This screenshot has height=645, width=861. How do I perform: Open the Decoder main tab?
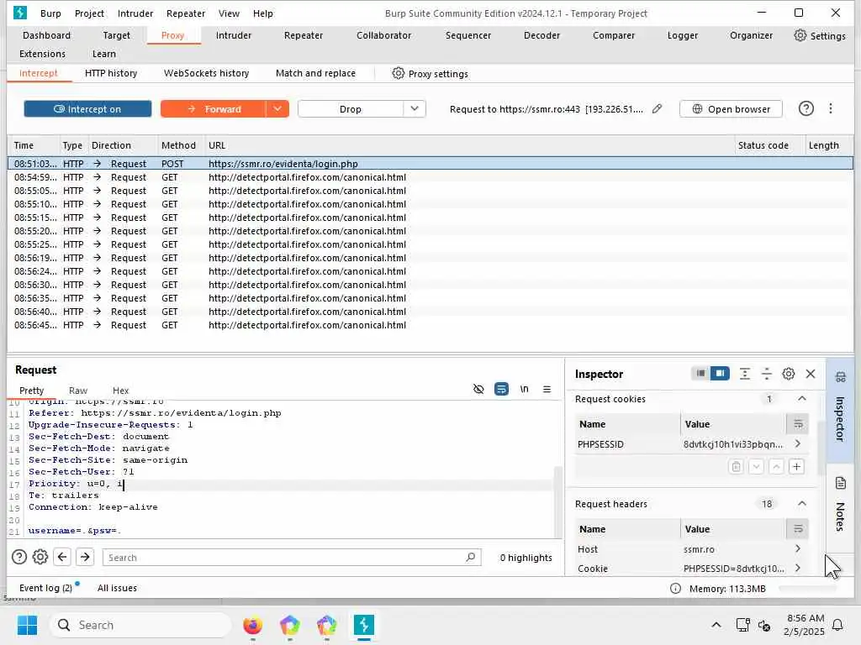(541, 35)
